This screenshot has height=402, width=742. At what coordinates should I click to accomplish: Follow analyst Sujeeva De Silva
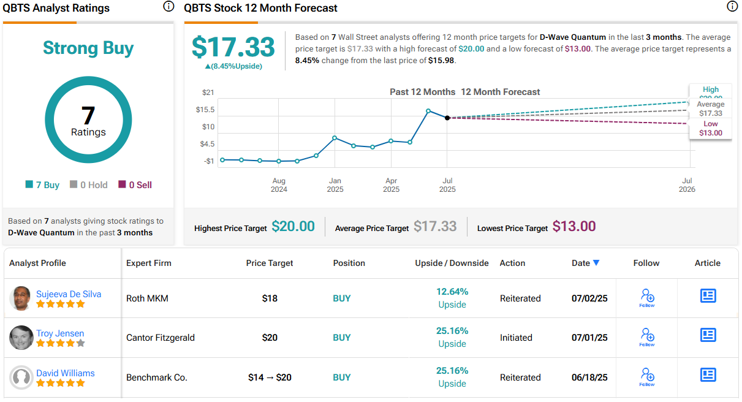tap(647, 298)
